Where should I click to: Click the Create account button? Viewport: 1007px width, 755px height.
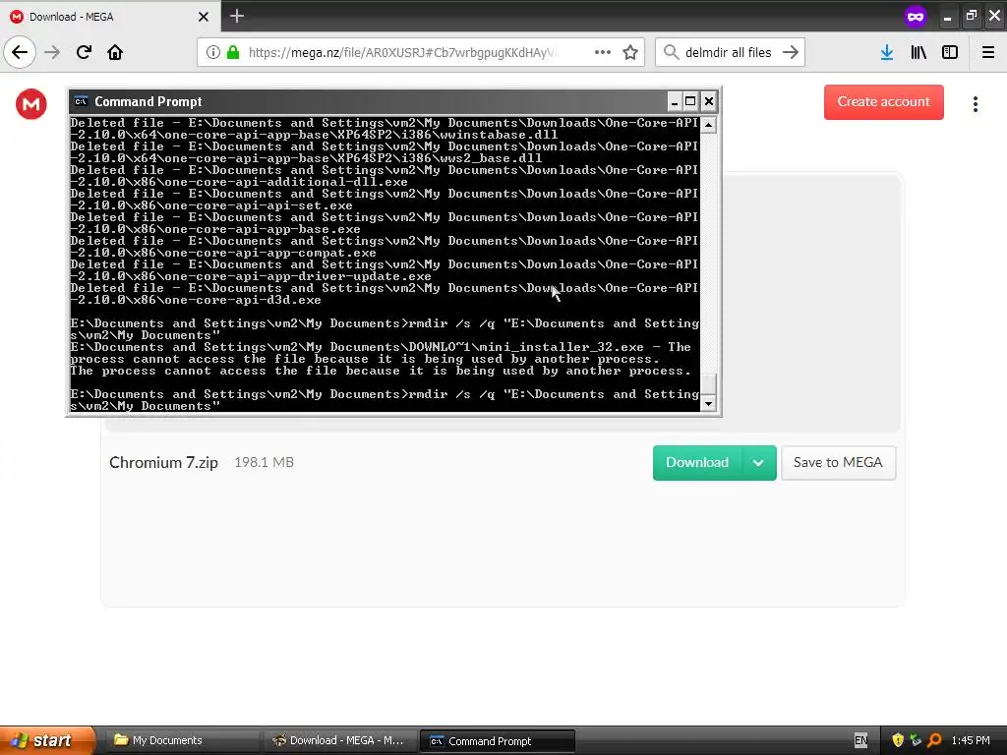pos(884,102)
